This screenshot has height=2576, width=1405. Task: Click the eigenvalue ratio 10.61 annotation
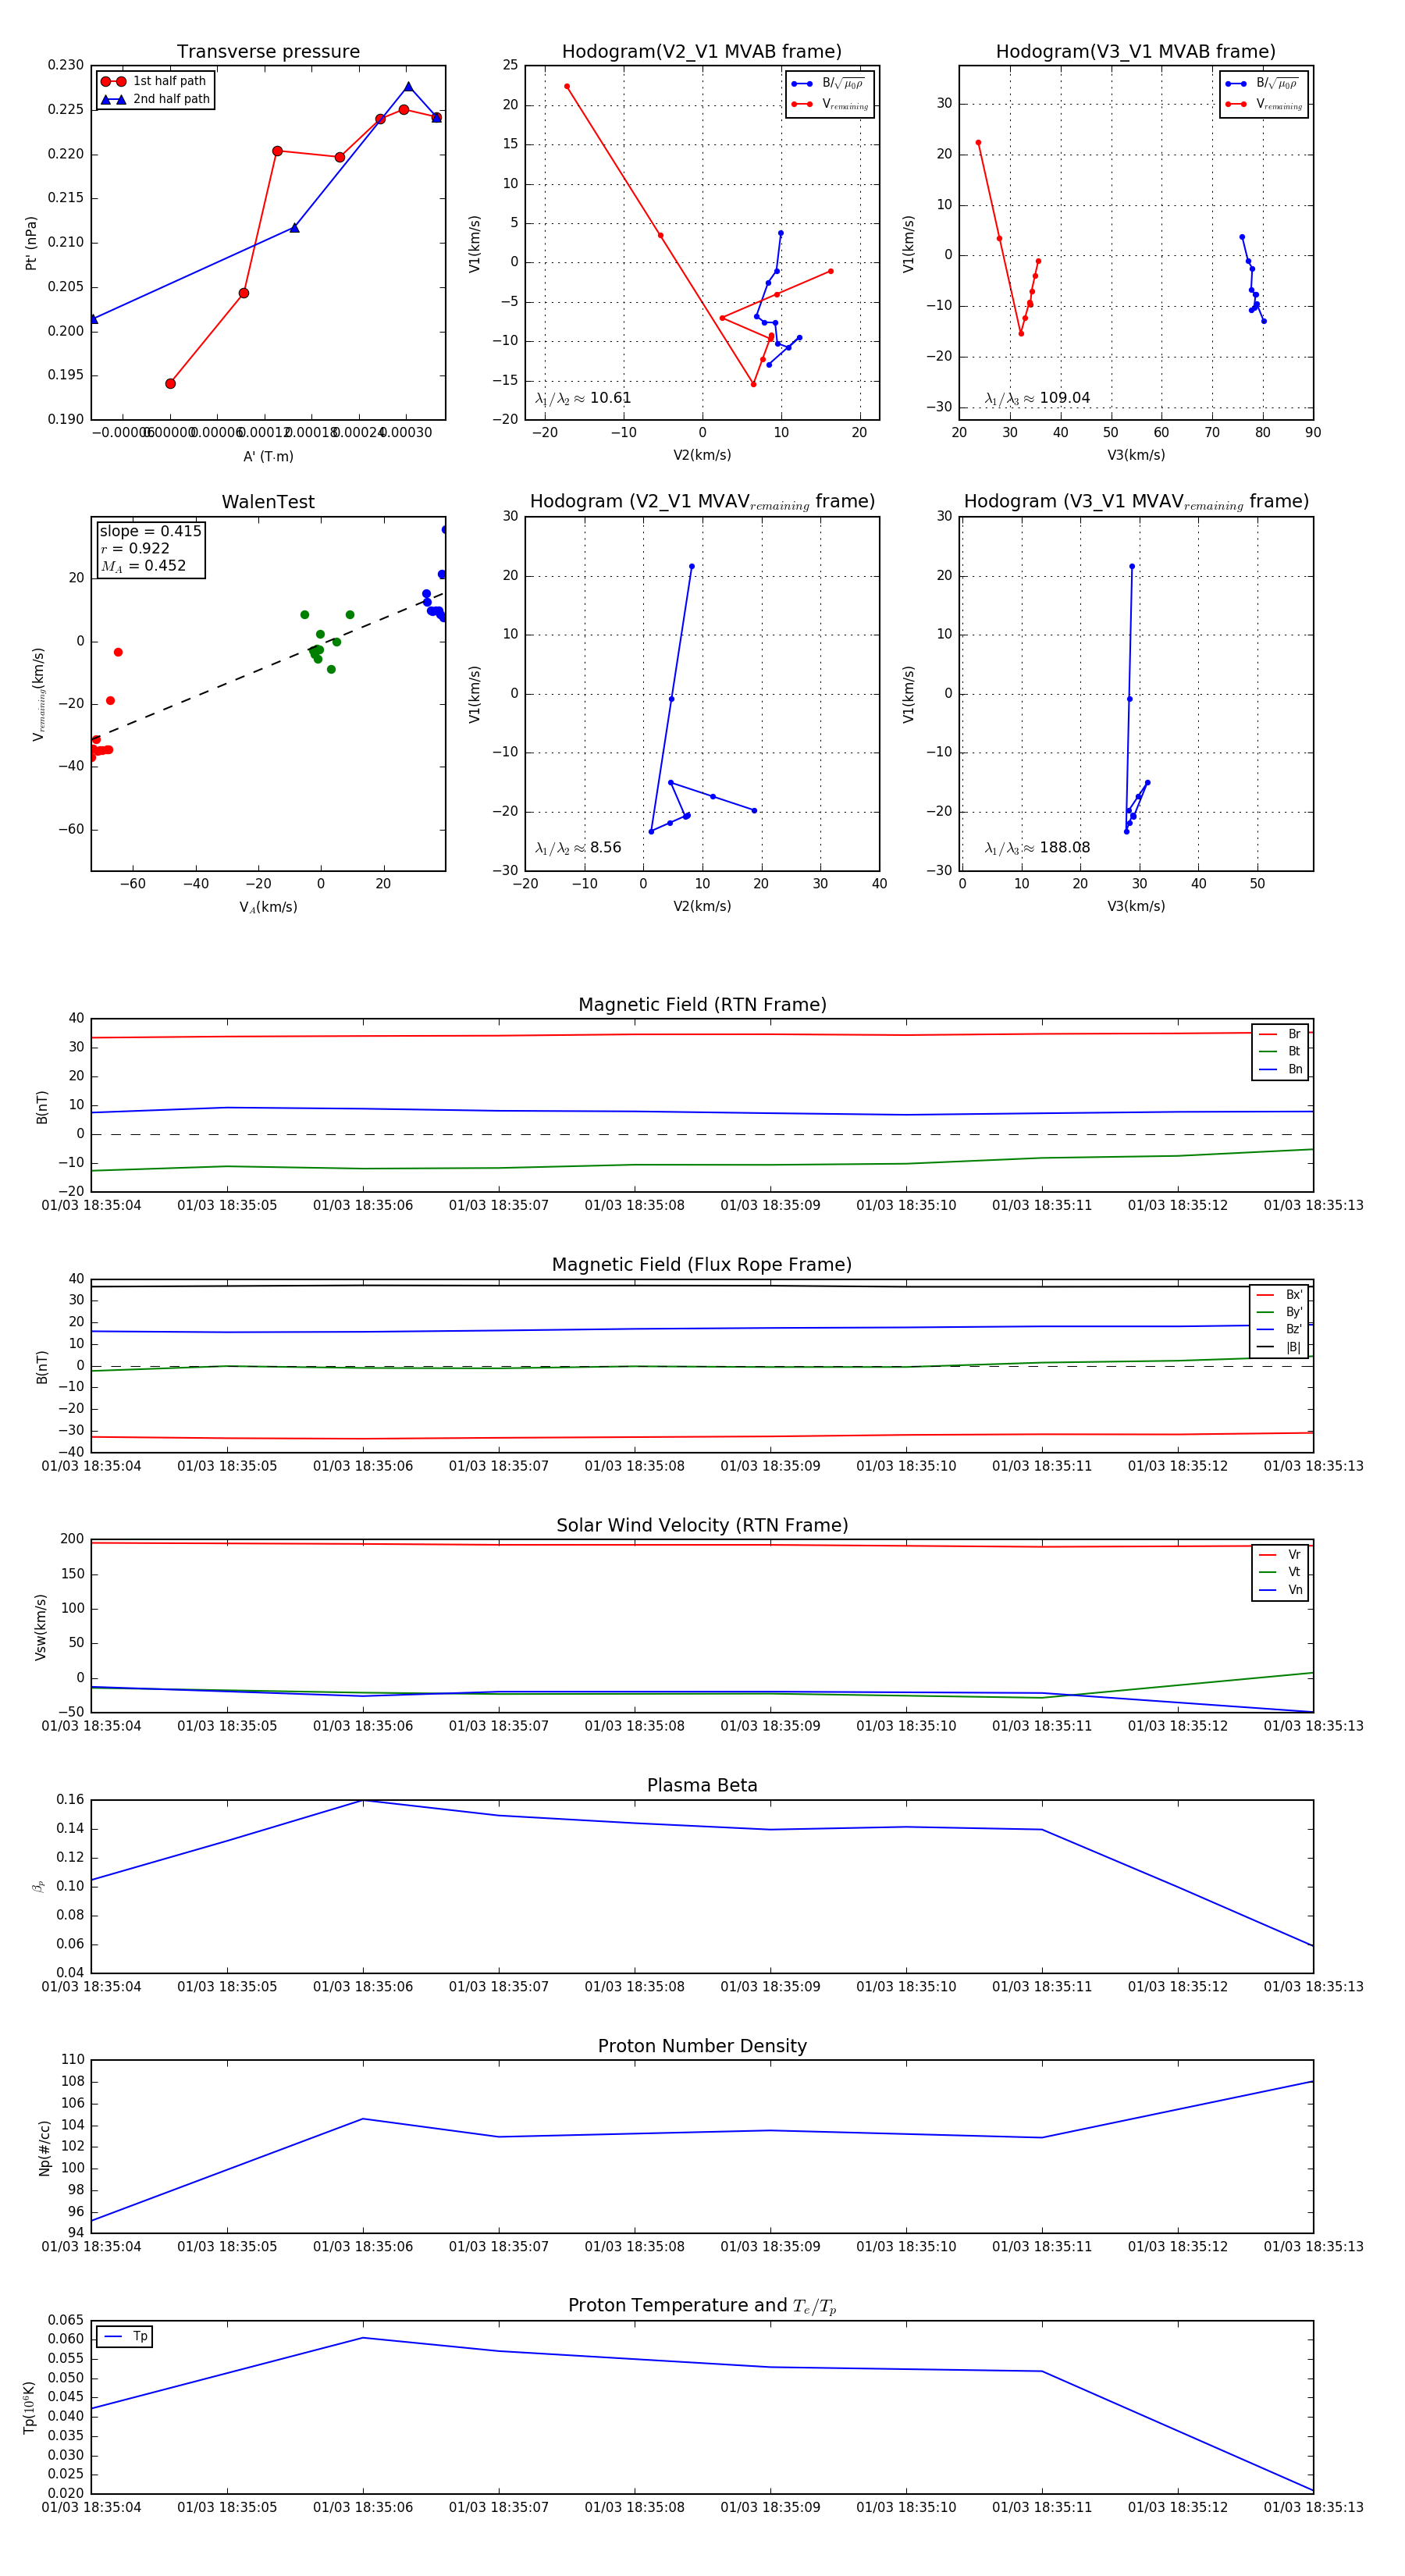pyautogui.click(x=583, y=398)
